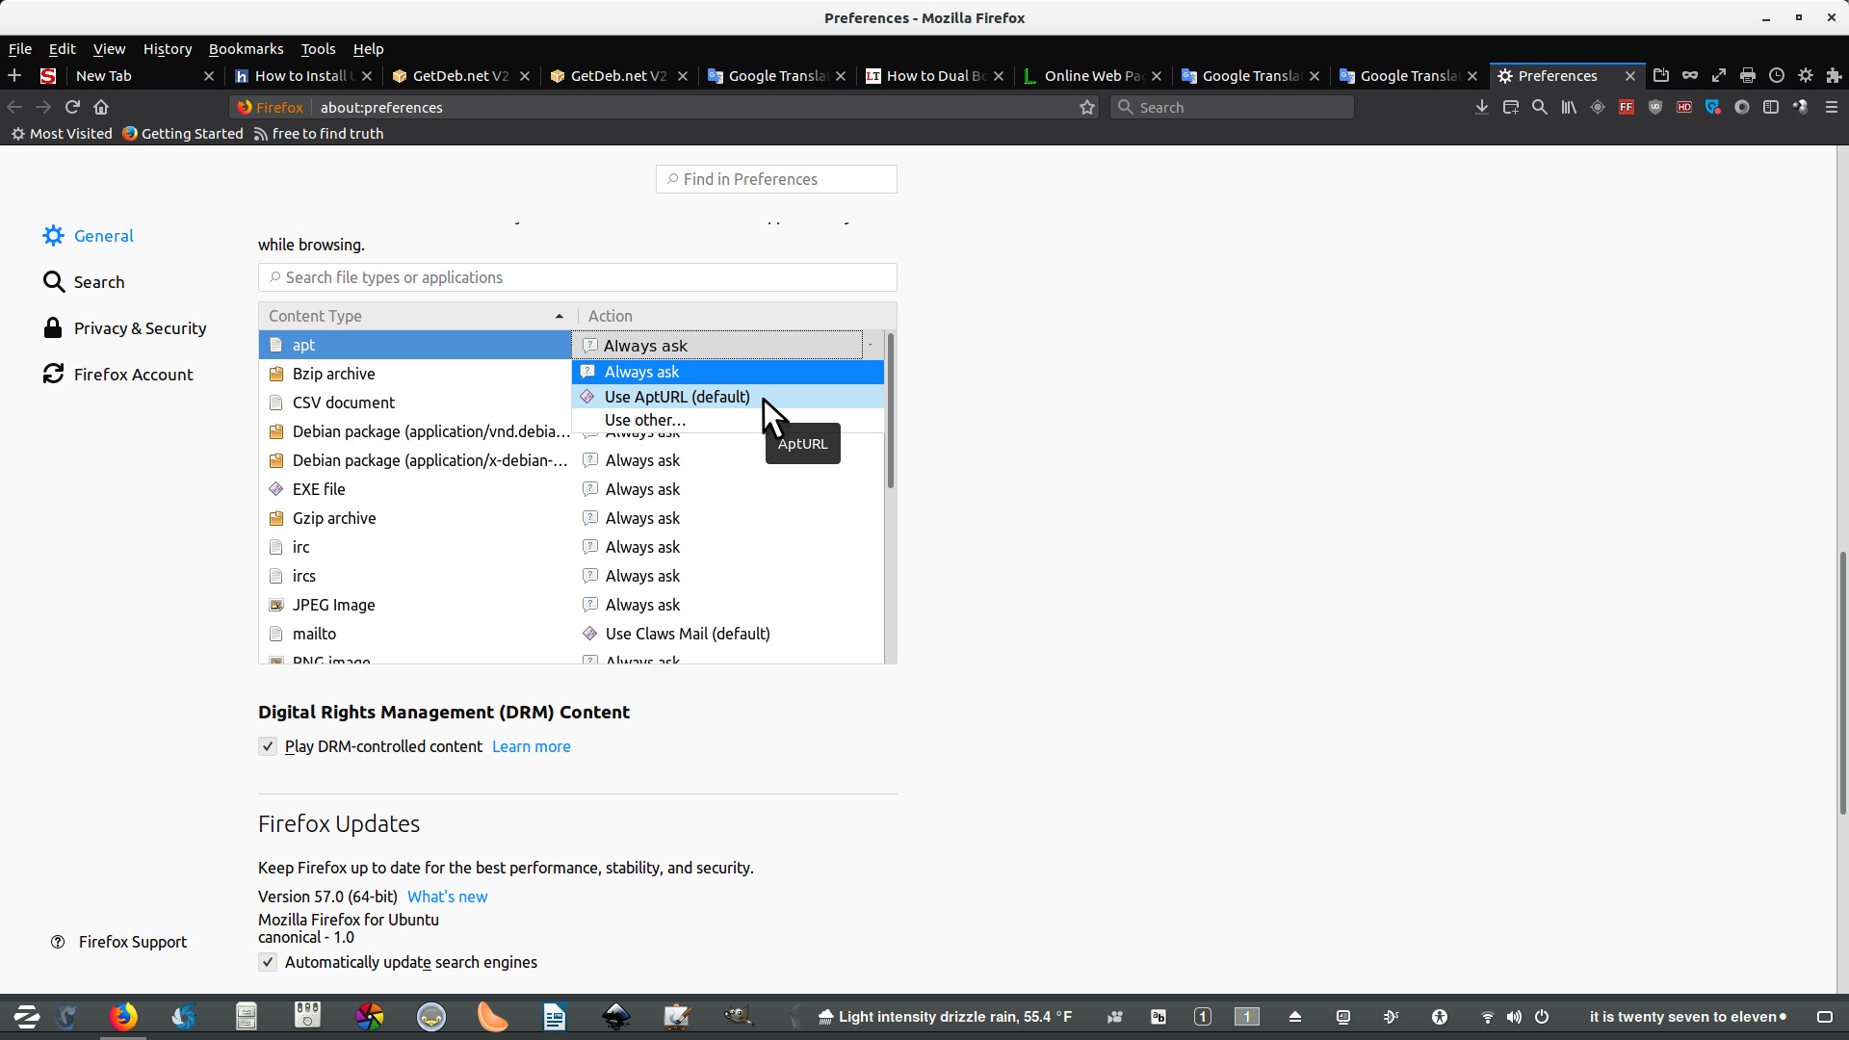Open the hamburger application menu

1832,107
